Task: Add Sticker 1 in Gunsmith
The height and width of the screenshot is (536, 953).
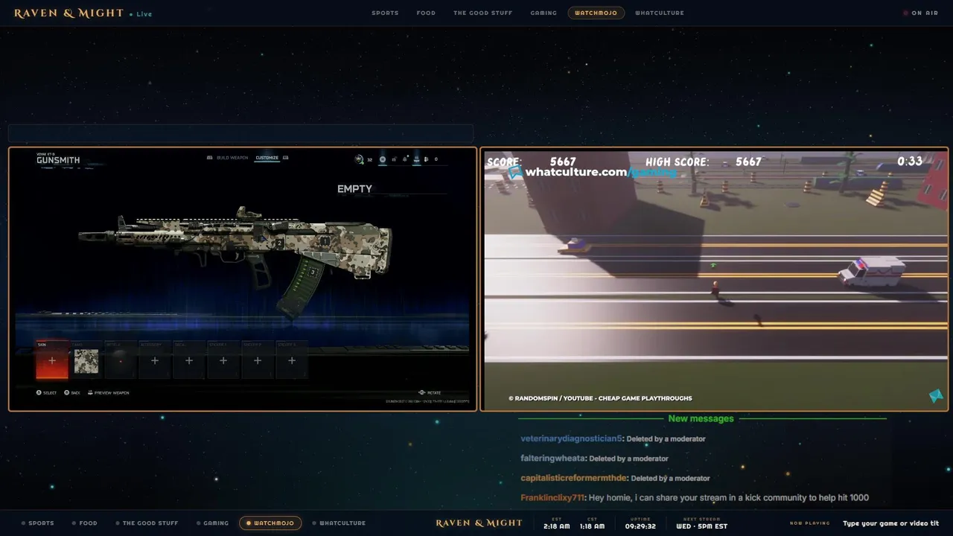Action: coord(223,360)
